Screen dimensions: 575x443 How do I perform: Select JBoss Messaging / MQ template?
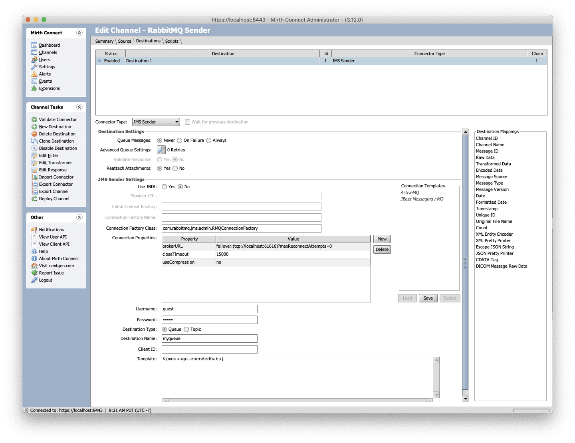(x=422, y=199)
